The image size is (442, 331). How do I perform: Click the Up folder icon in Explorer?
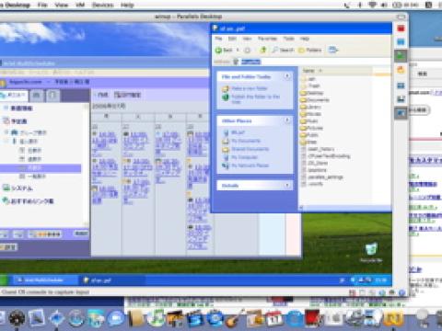[263, 50]
